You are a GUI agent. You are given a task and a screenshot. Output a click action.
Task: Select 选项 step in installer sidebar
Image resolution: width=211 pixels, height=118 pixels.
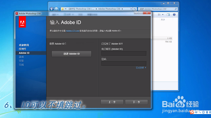coord(21,57)
